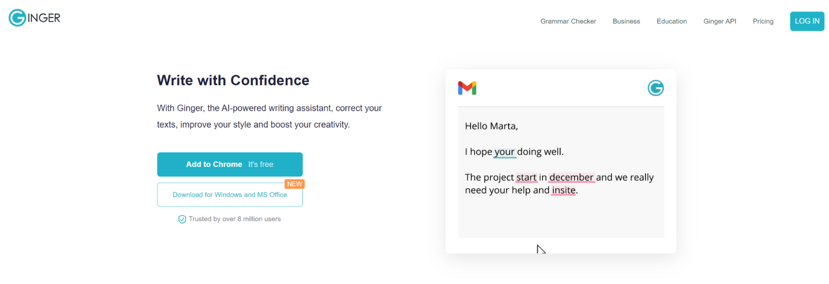
Task: Click the shield checkmark trust icon
Action: point(182,219)
